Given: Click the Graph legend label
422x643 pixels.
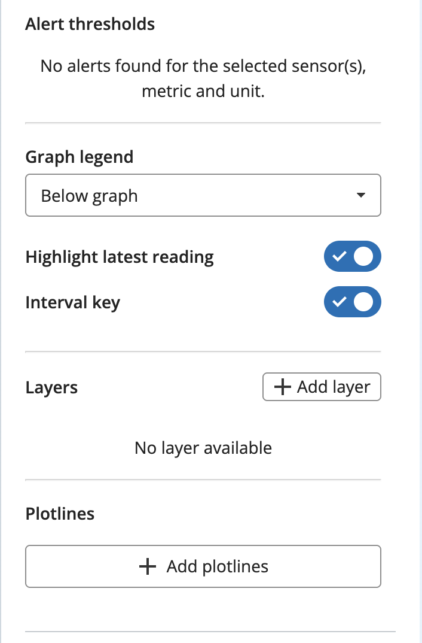Looking at the screenshot, I should pos(79,157).
